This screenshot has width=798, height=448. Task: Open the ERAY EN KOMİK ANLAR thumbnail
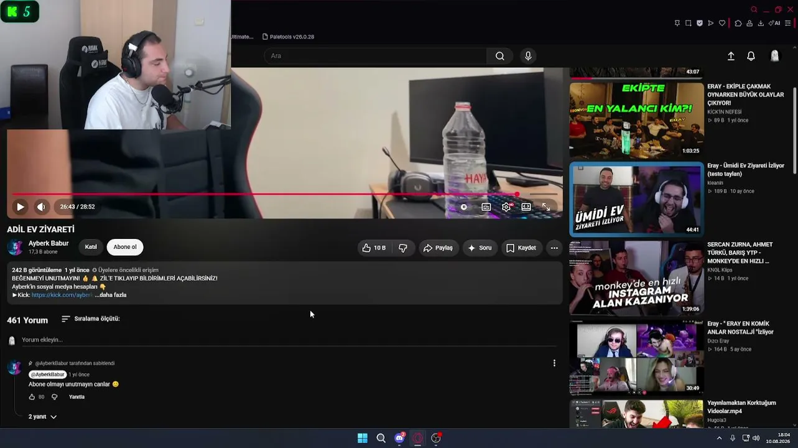point(636,357)
